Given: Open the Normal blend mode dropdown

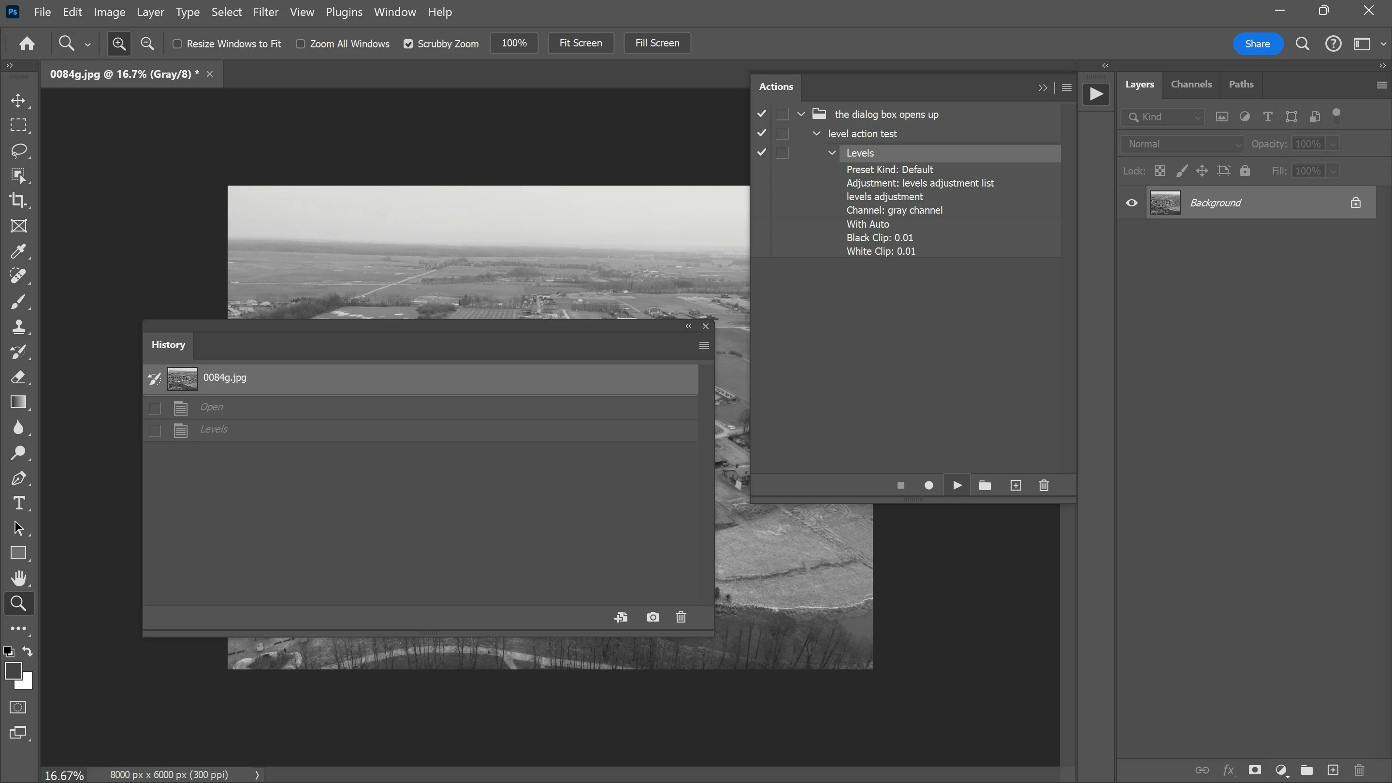Looking at the screenshot, I should pyautogui.click(x=1182, y=144).
